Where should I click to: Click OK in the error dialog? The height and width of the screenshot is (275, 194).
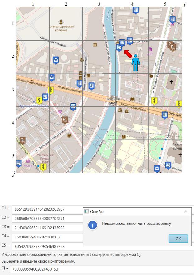pyautogui.click(x=178, y=238)
